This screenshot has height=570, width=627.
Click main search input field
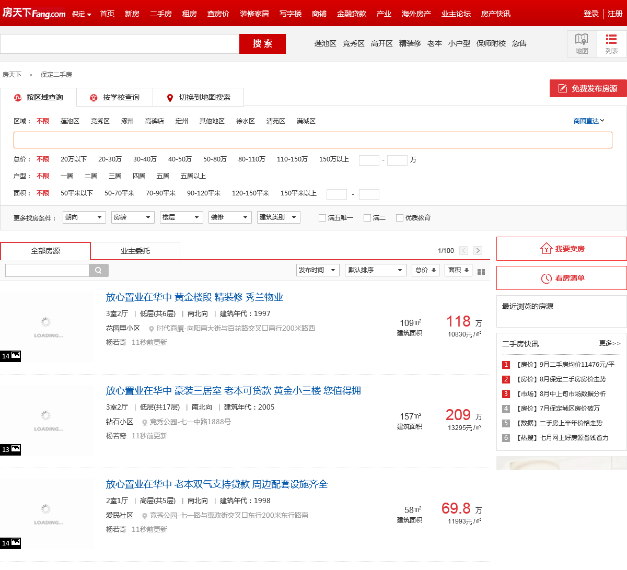pos(120,44)
